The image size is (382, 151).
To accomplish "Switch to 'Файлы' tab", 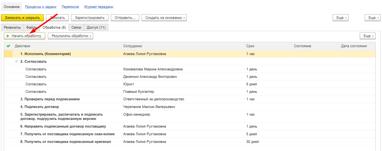I will pos(31,28).
